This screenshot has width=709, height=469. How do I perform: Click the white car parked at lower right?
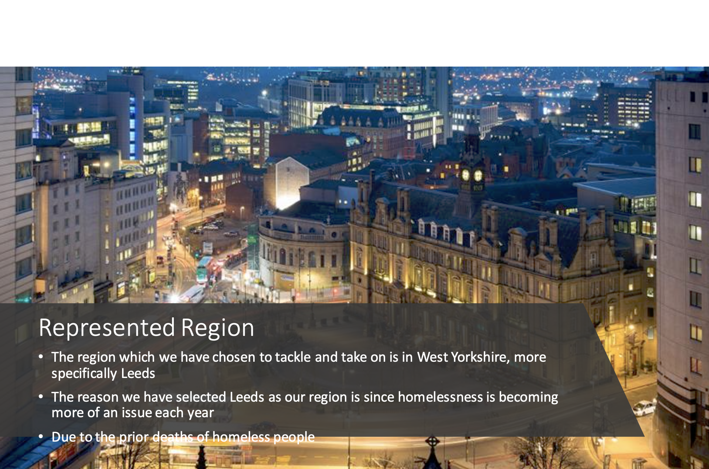pyautogui.click(x=644, y=408)
